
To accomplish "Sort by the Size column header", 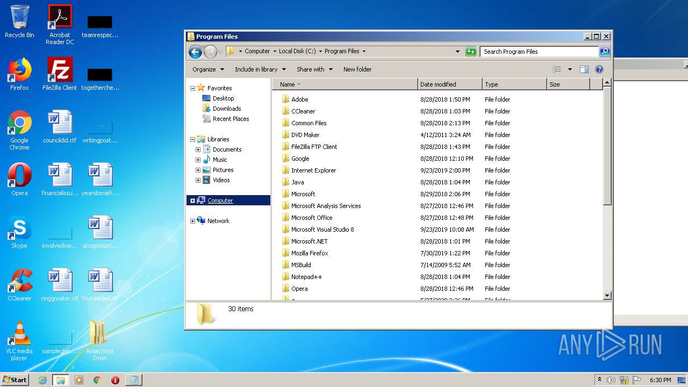I will [568, 84].
